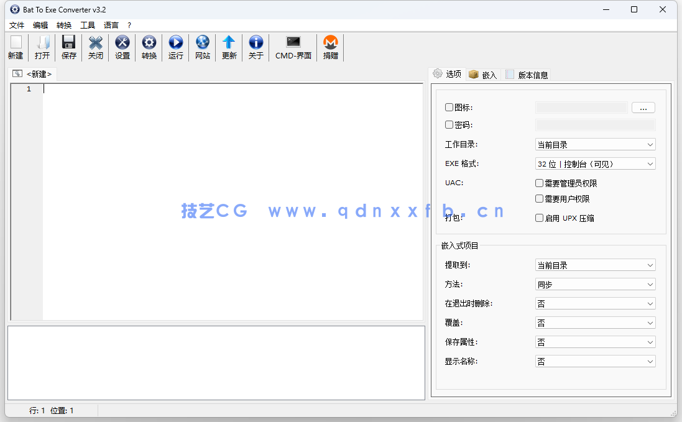
Task: Open the 网站 website icon
Action: point(202,47)
